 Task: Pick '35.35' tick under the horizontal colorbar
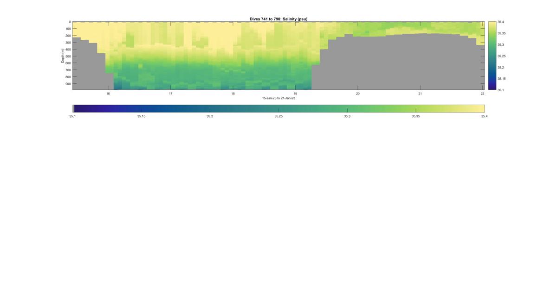click(x=416, y=116)
